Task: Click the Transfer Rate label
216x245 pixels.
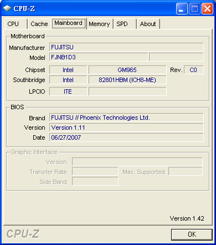Action: (48, 172)
